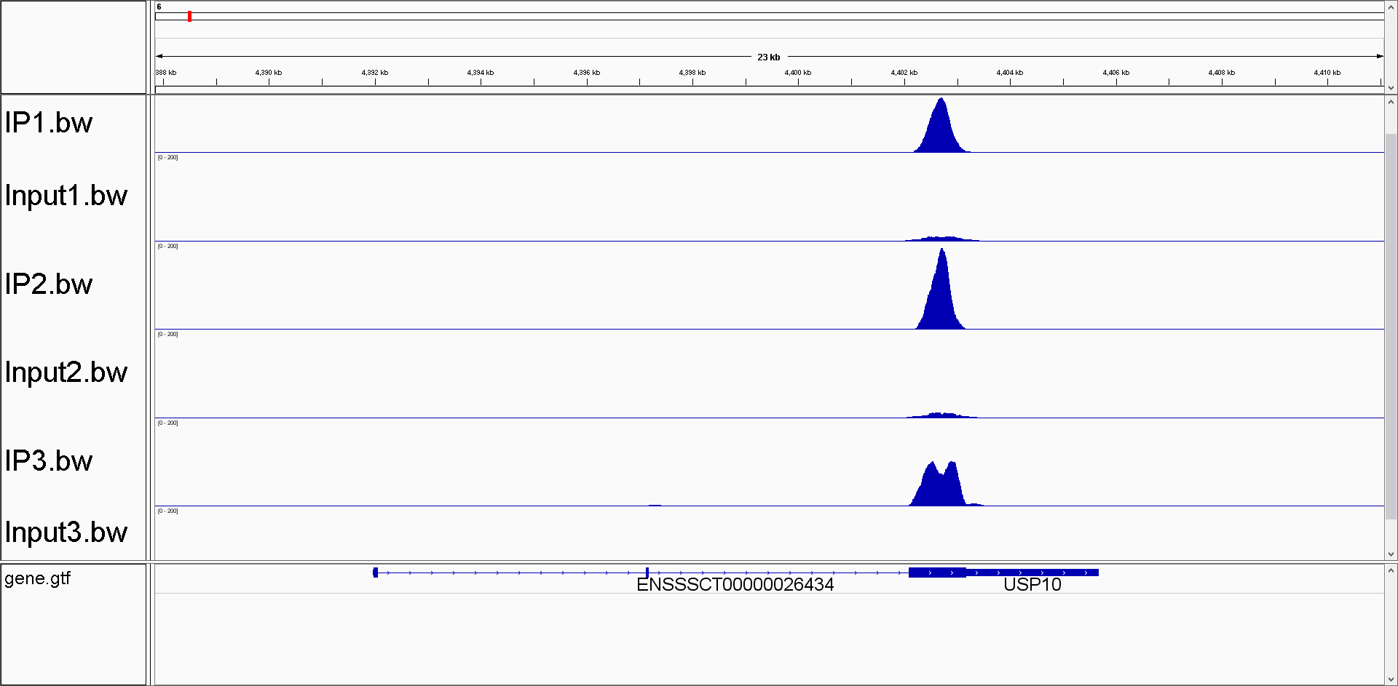The image size is (1398, 686).
Task: Click the red locus marker on chromosome ideogram
Action: point(189,16)
